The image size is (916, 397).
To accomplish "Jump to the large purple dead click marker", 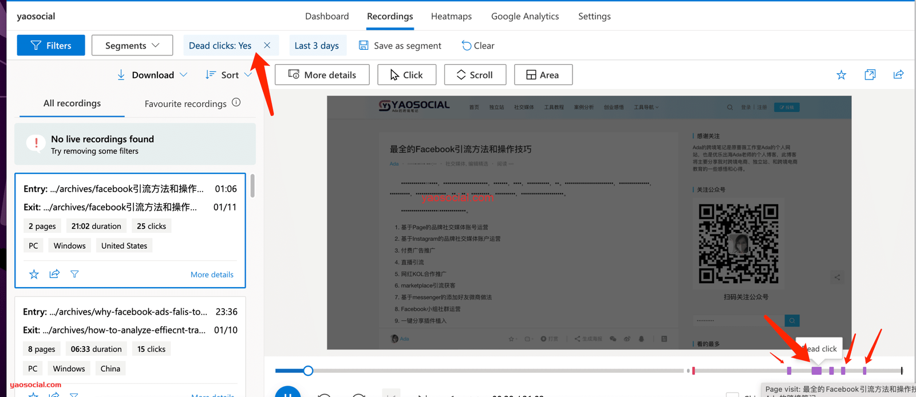I will (816, 371).
